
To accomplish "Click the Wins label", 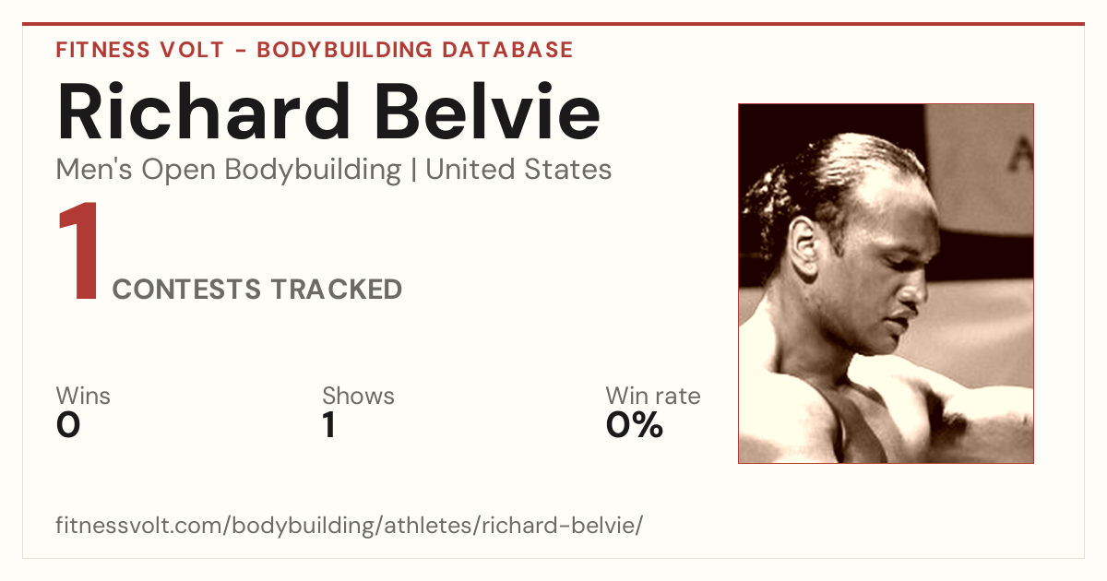I will (83, 396).
